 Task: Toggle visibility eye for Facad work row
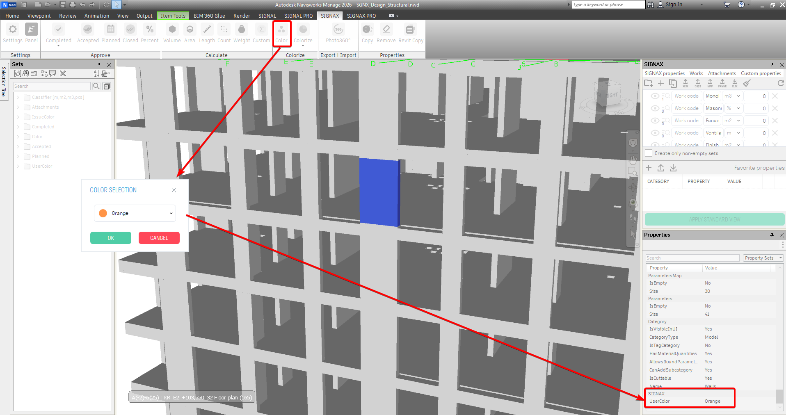pos(655,121)
